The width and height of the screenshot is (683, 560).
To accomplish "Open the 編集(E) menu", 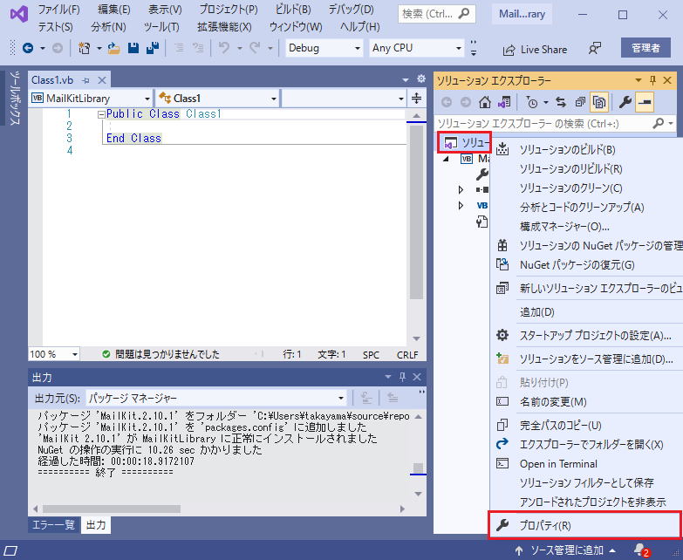I will (x=114, y=10).
